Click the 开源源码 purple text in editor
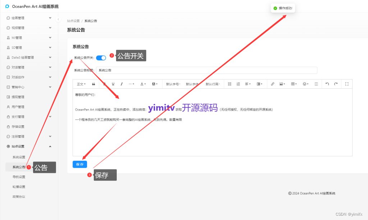The image size is (368, 220). pos(200,108)
